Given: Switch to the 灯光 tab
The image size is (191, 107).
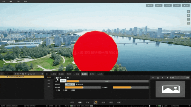Looking at the screenshot, I should click(92, 74).
